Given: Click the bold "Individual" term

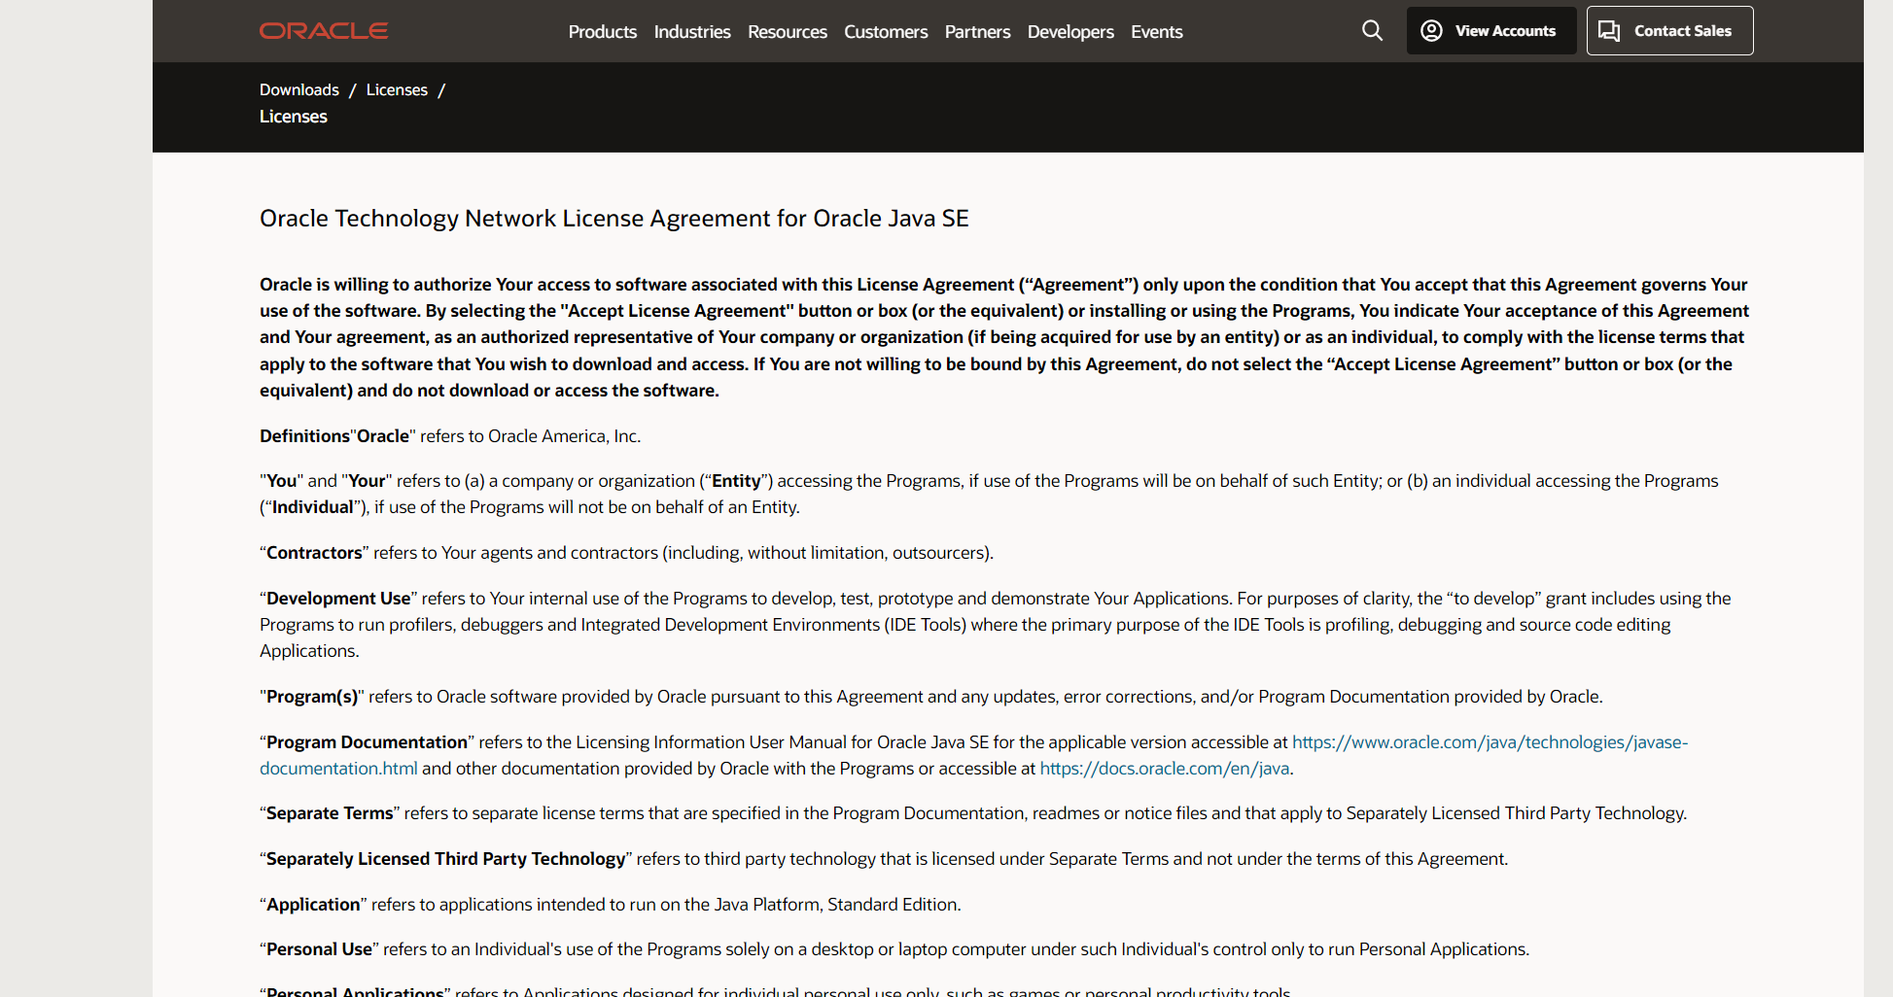Looking at the screenshot, I should click(312, 507).
